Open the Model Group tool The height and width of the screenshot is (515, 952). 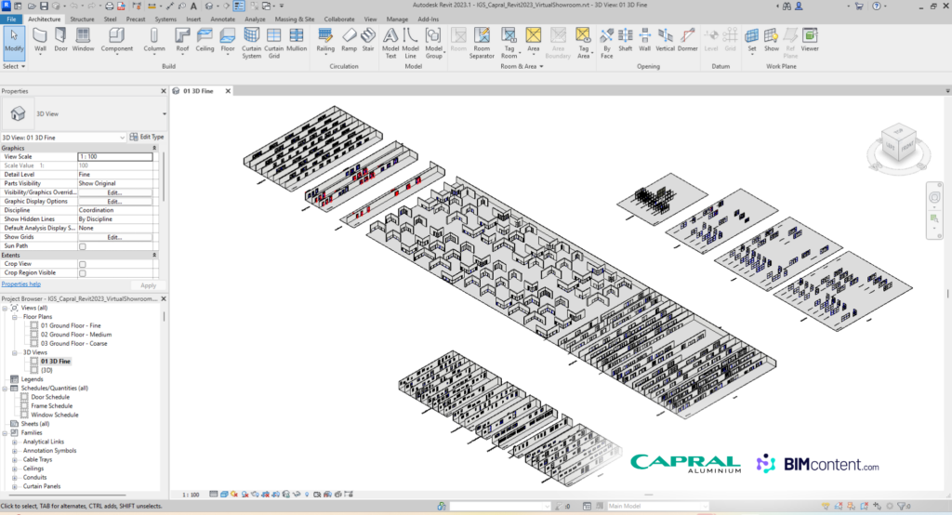click(433, 43)
